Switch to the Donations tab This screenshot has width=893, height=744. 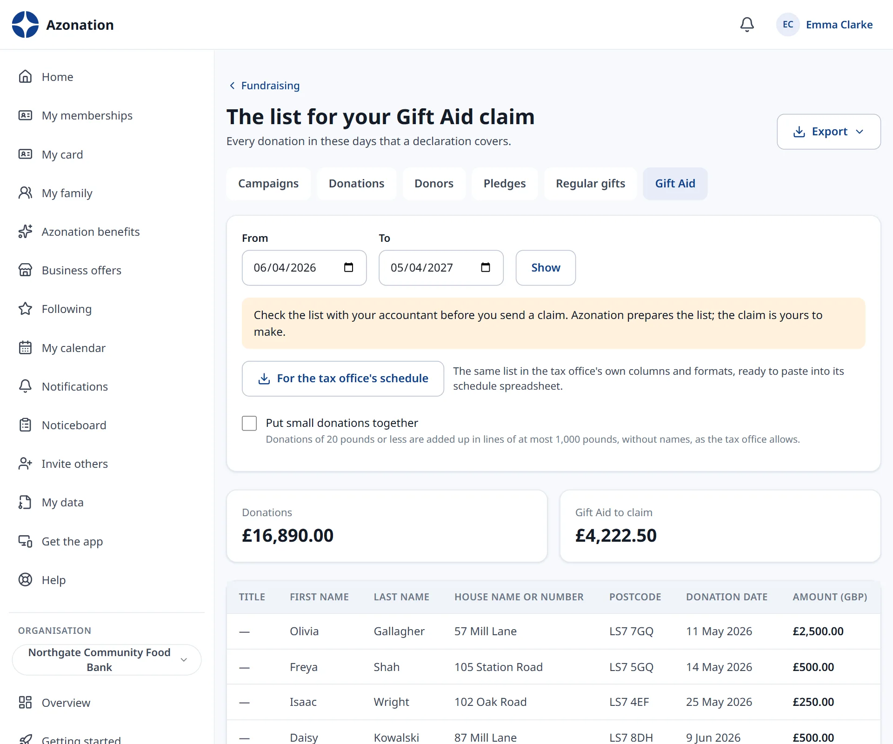(357, 184)
